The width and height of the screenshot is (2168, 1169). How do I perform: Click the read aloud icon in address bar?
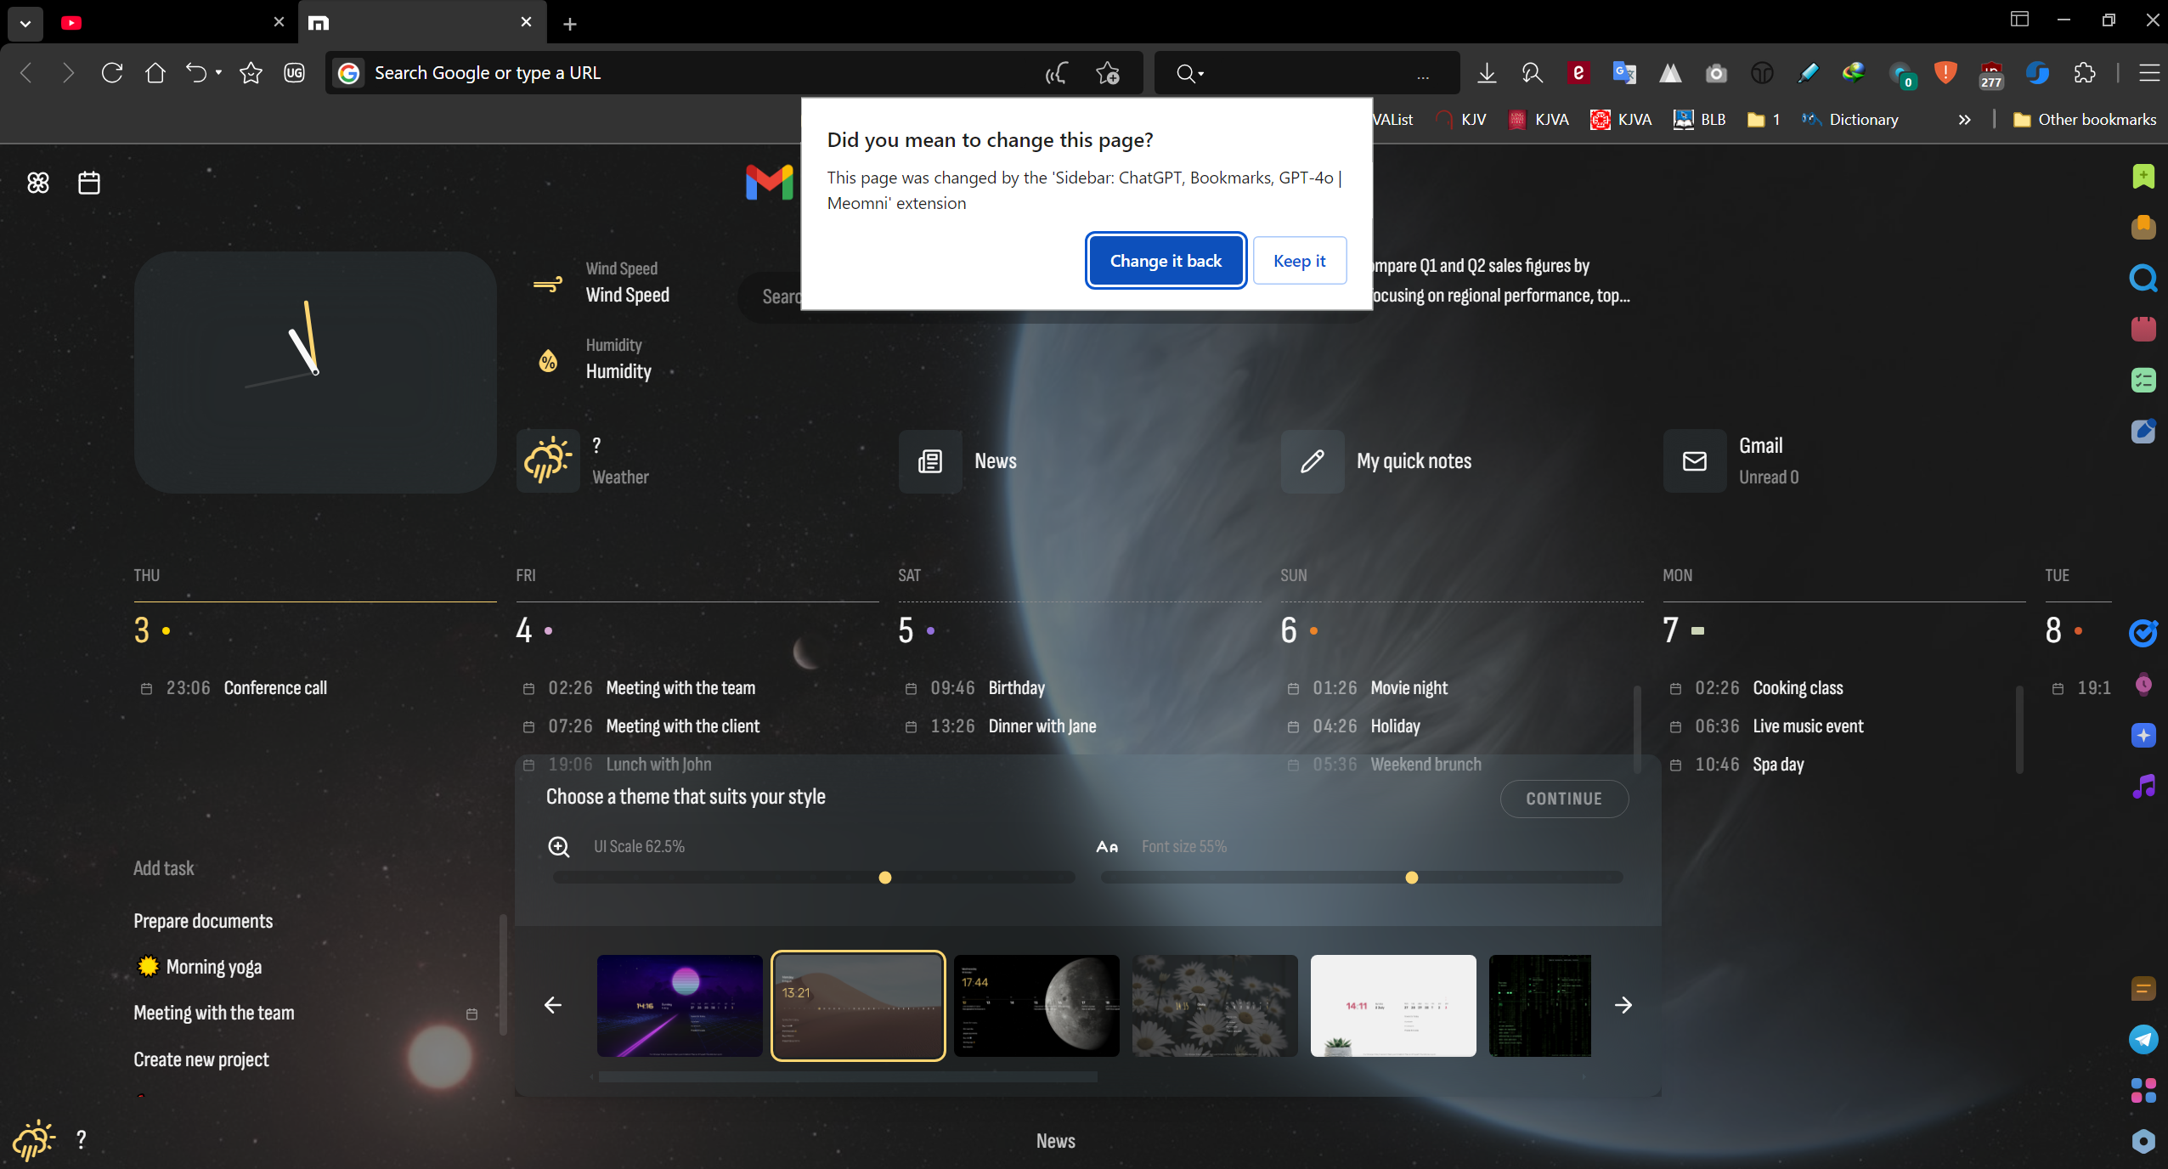click(x=1056, y=73)
